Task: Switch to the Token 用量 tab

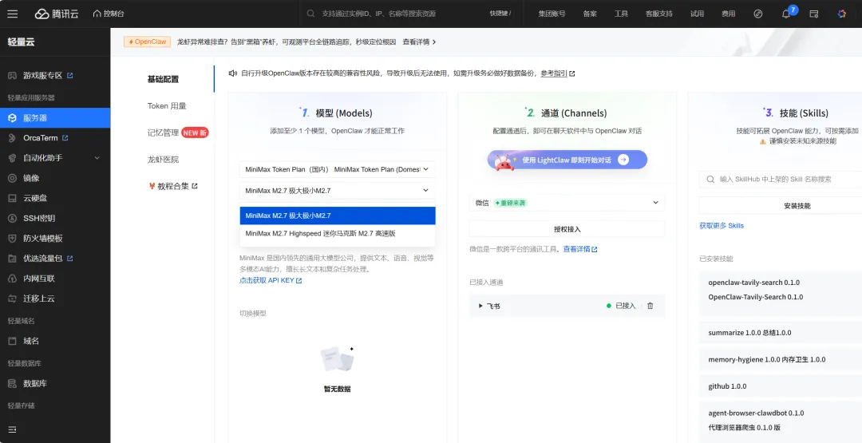Action: click(167, 106)
